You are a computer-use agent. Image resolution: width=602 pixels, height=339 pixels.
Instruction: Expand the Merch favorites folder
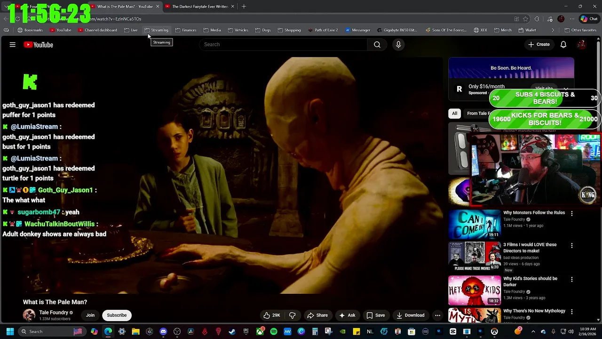pos(503,30)
